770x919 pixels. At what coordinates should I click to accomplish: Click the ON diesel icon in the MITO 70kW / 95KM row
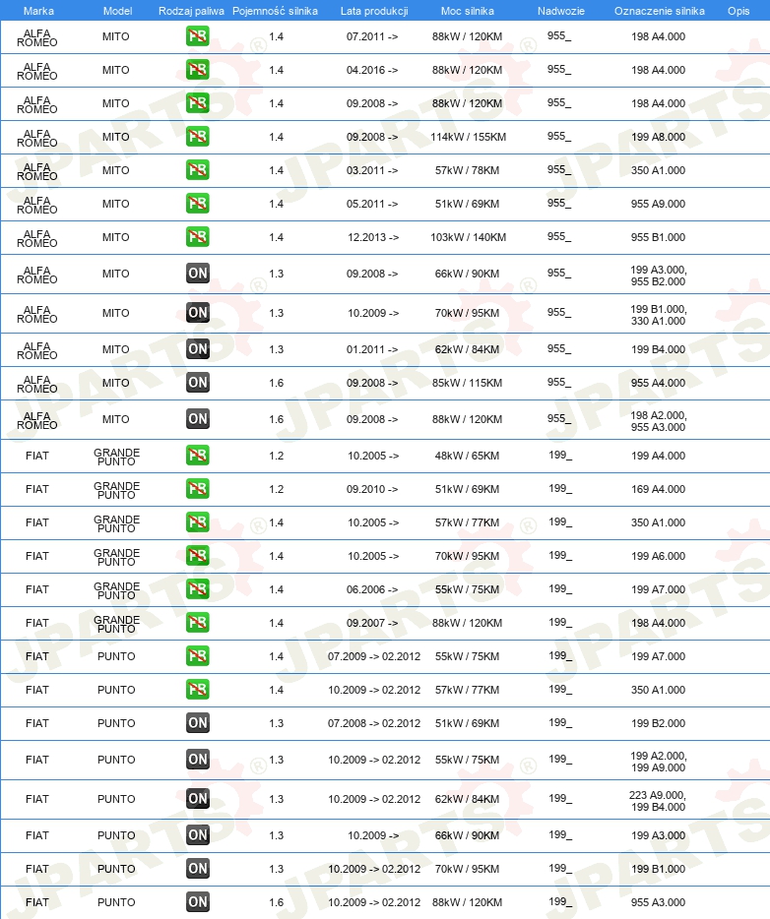[x=197, y=312]
